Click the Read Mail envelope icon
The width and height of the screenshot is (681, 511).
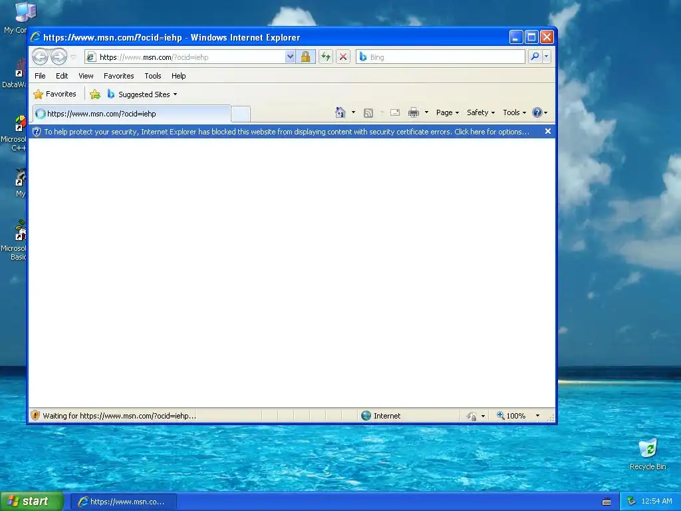coord(395,112)
